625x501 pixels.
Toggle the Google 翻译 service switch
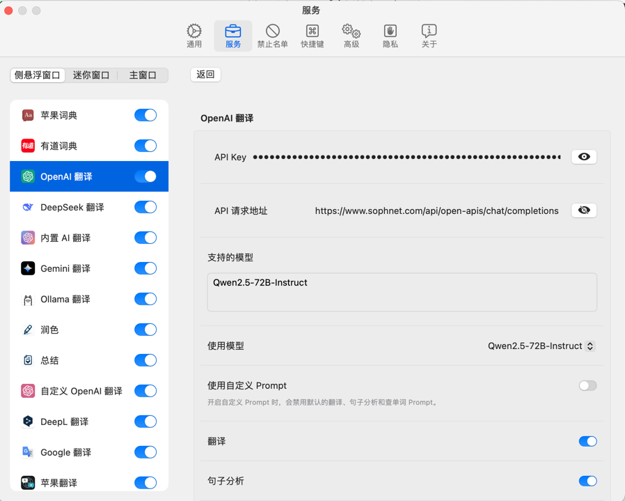click(x=145, y=452)
